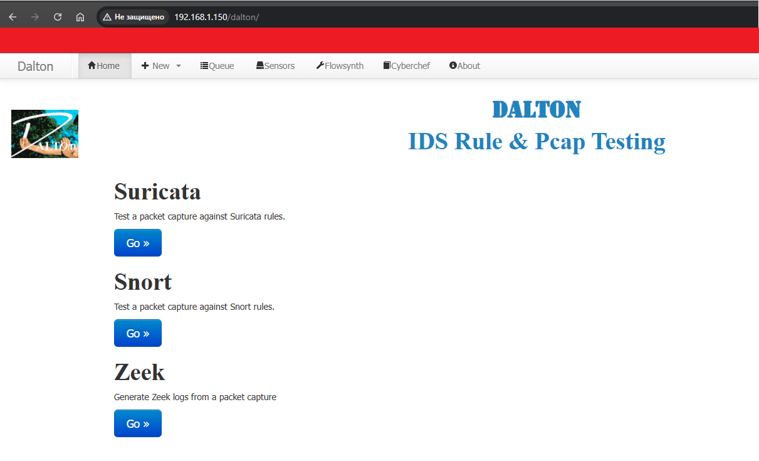Click the Go button under Suricata
Image resolution: width=759 pixels, height=461 pixels.
[138, 243]
